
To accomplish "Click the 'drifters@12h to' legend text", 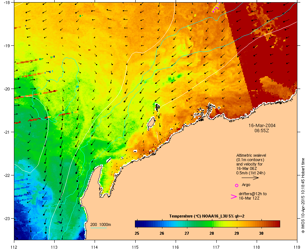I will 253,194.
